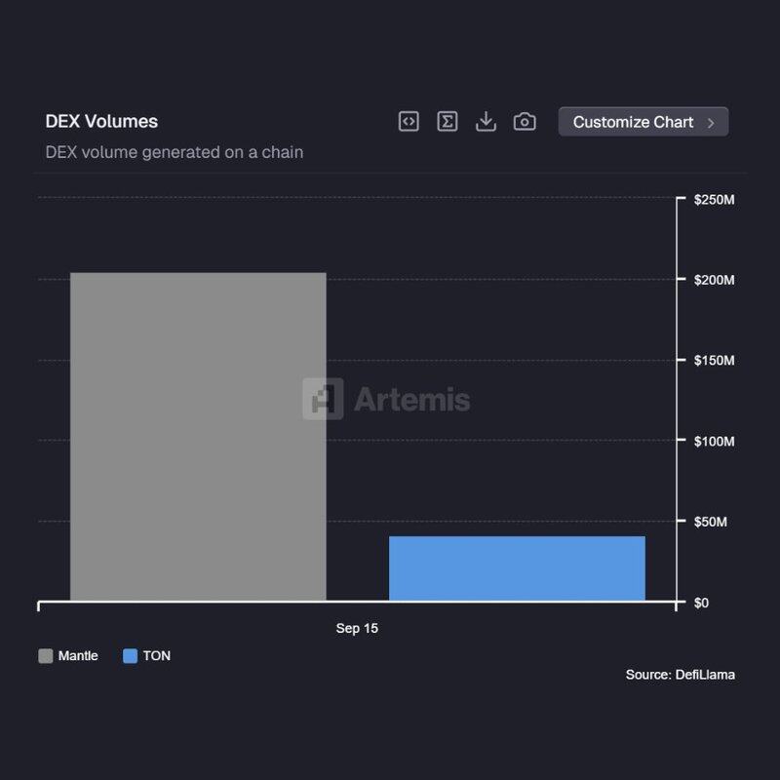Click the 'DEX volume generated on a chain' subtitle
The image size is (780, 780).
(x=175, y=152)
